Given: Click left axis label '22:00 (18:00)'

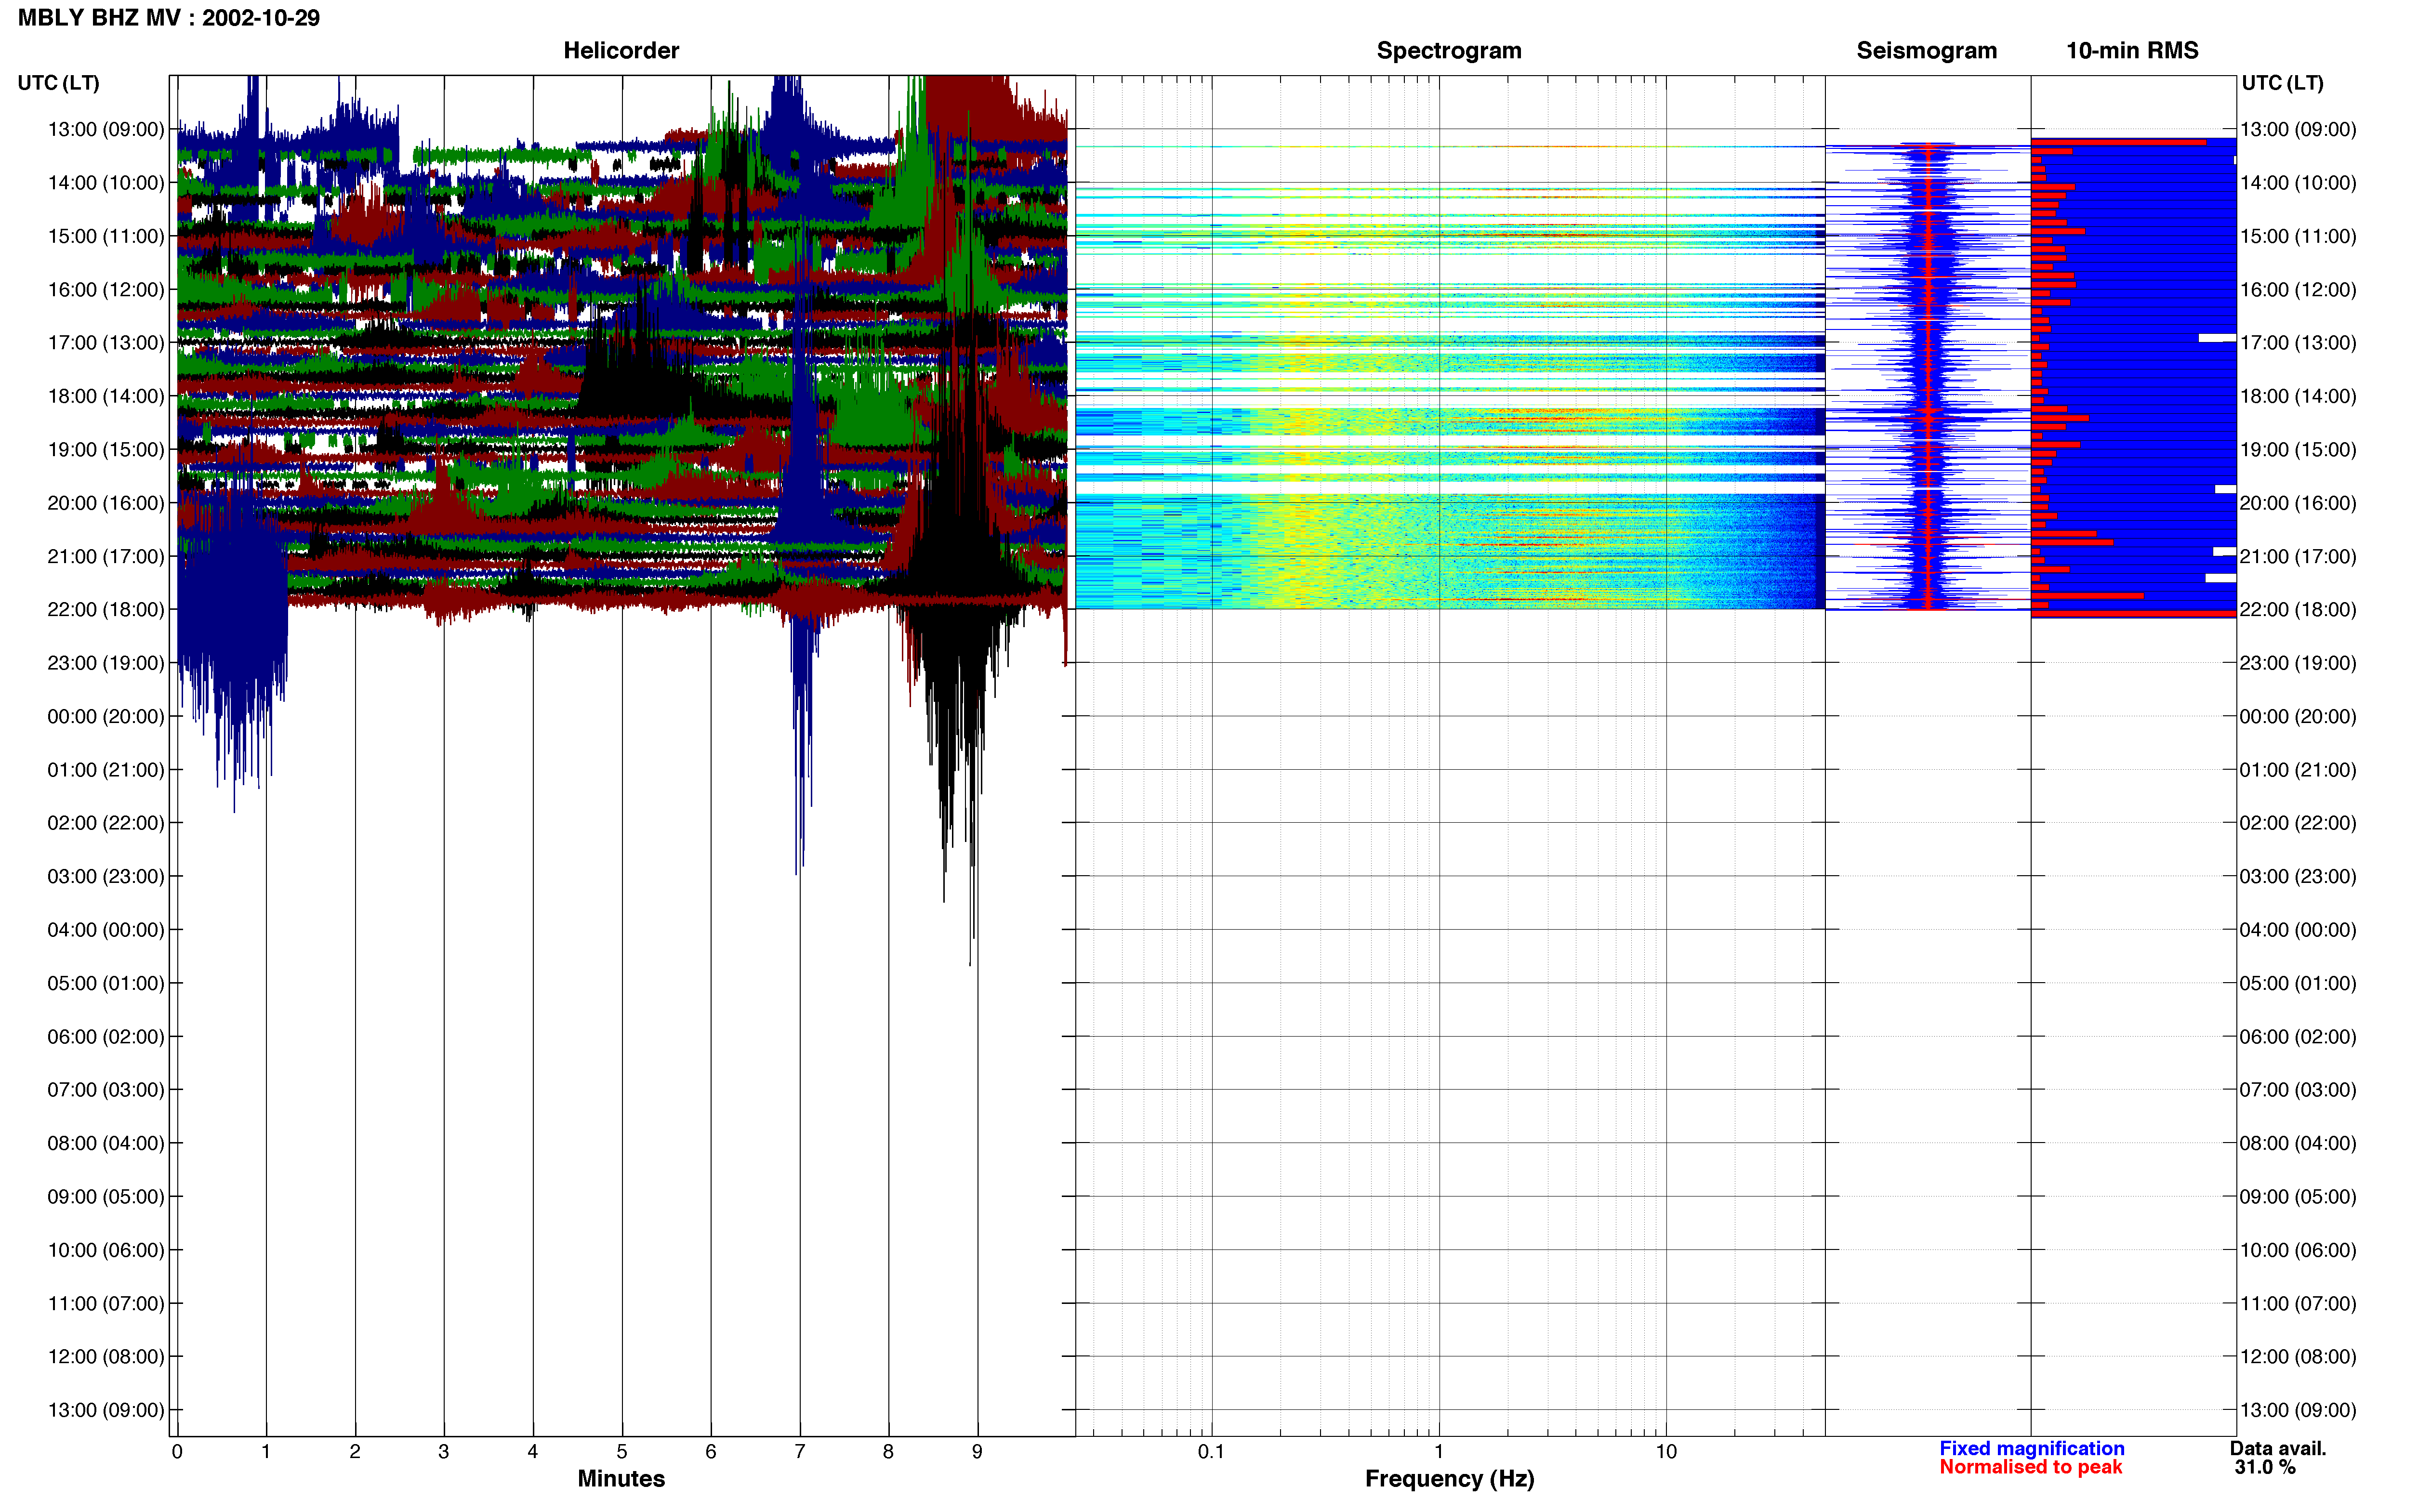Looking at the screenshot, I should point(106,610).
